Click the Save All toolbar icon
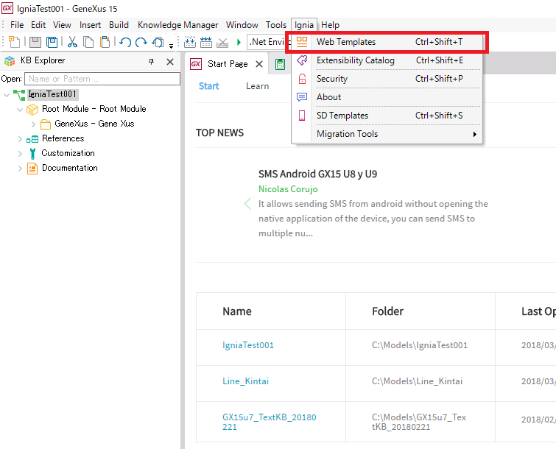The width and height of the screenshot is (556, 449). 52,42
